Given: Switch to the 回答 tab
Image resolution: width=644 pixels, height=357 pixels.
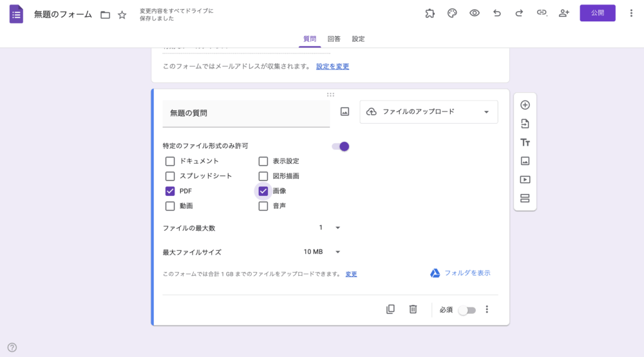Looking at the screenshot, I should click(x=334, y=39).
